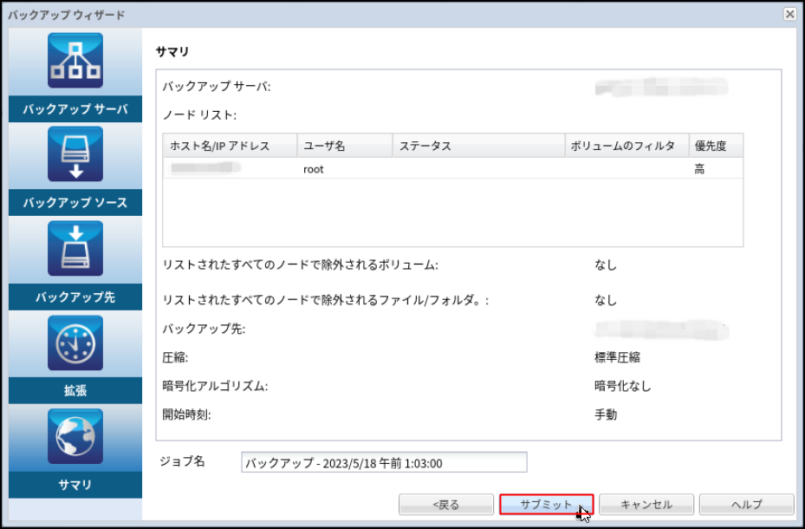805x529 pixels.
Task: Go to 拡張 step label
Action: [x=75, y=391]
